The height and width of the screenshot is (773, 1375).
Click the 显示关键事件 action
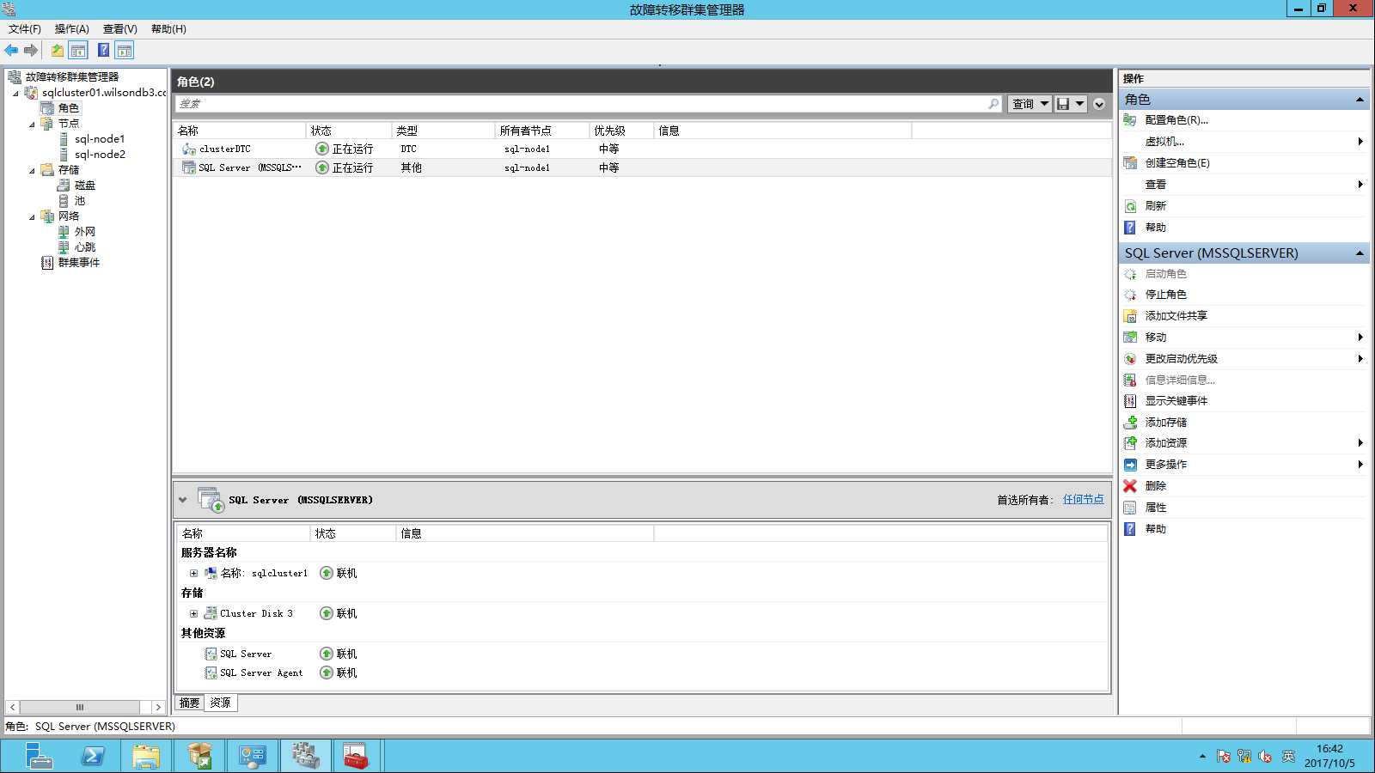(1176, 401)
